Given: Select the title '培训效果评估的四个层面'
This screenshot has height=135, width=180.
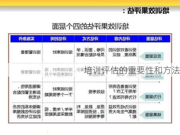Looking at the screenshot, I should tap(91, 26).
